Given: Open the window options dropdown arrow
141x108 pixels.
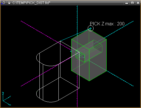Looking at the screenshot, I should 9,3.
